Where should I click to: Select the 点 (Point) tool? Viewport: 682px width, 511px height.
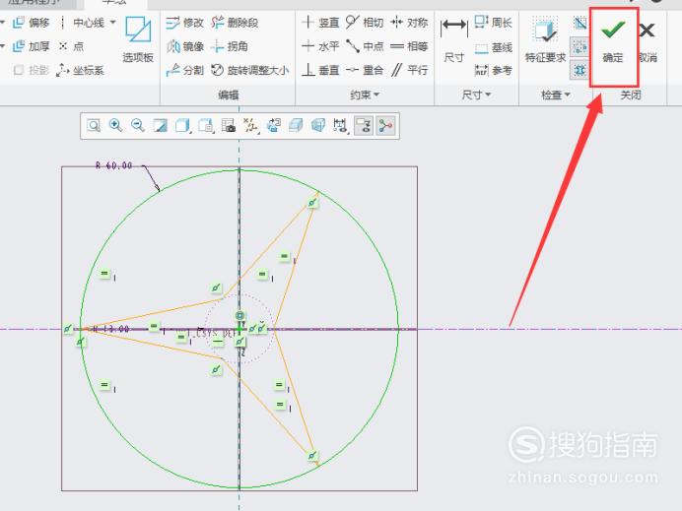tap(71, 46)
